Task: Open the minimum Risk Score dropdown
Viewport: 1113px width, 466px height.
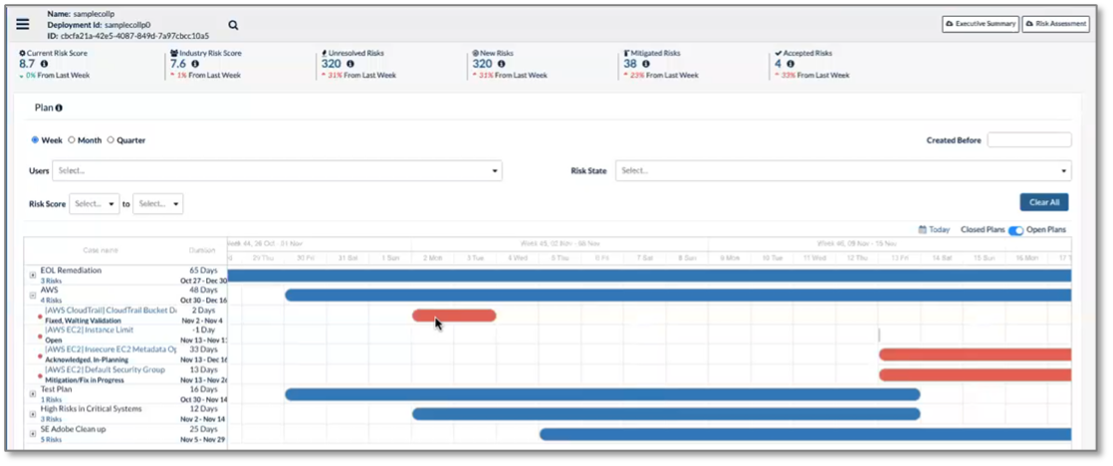Action: coord(95,203)
